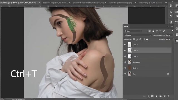Hide layer Слой 2
Viewport: 178px width, 100px height.
coord(125,44)
